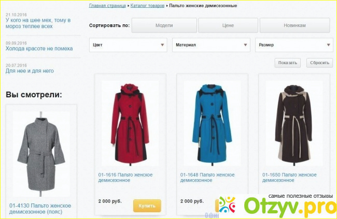Open Главная страница breadcrumb link
The image size is (337, 219).
tap(107, 6)
